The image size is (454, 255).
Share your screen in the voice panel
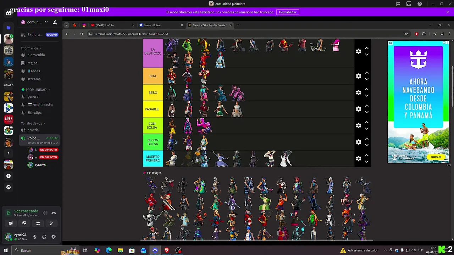[x=24, y=223]
